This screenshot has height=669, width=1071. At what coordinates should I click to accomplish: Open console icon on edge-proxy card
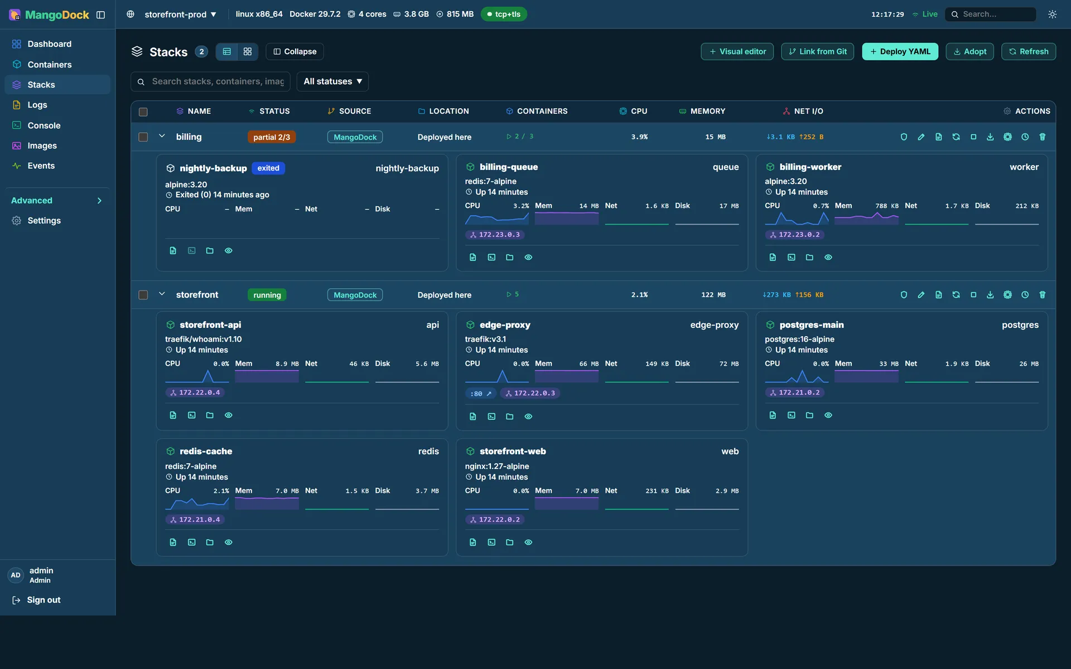pos(491,416)
